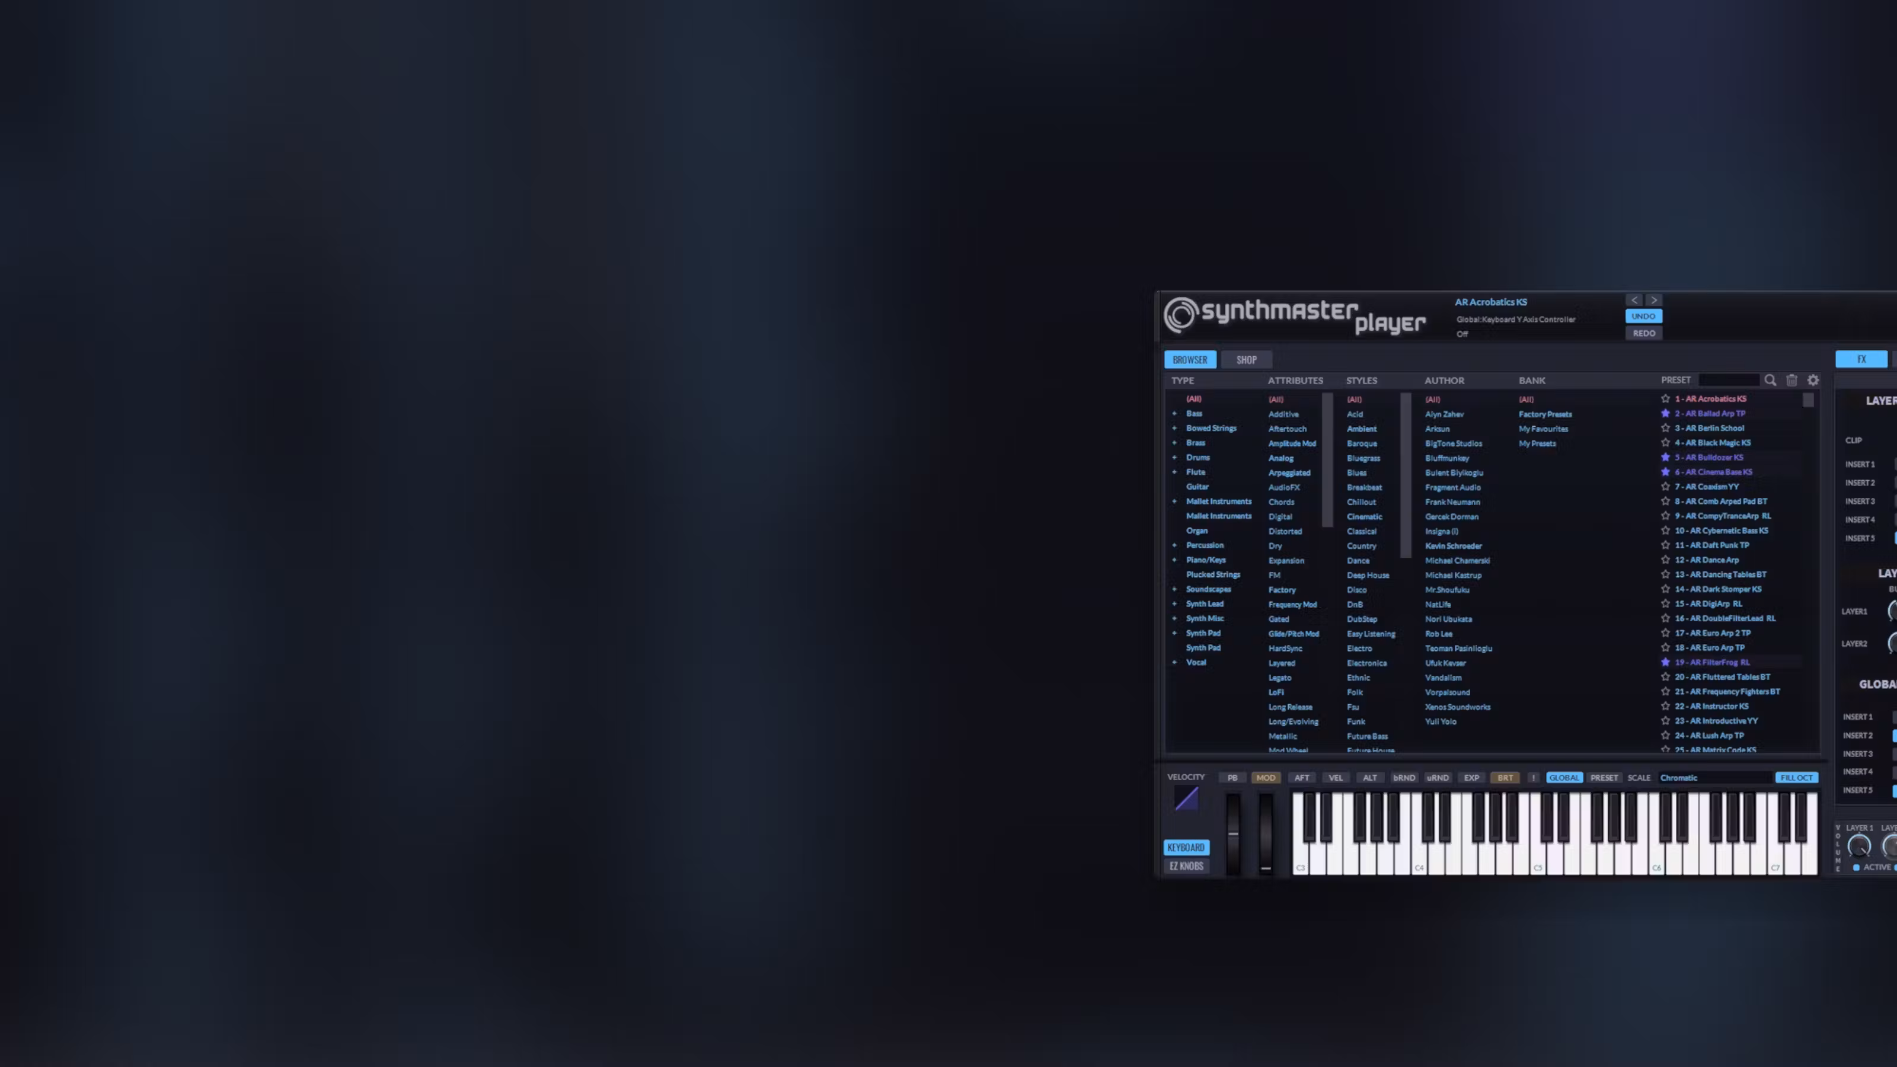
Task: Favorite the AR Berlin School preset star
Action: 1665,428
